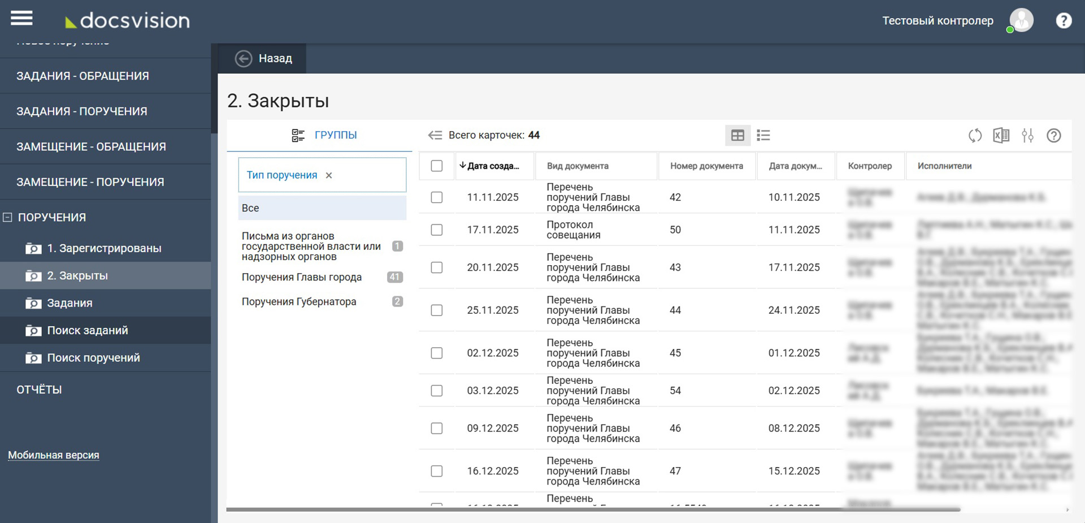Open the Мобильная версия link
This screenshot has height=523, width=1085.
tap(54, 455)
